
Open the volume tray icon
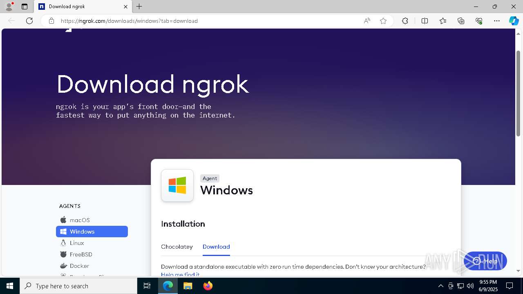click(x=470, y=286)
